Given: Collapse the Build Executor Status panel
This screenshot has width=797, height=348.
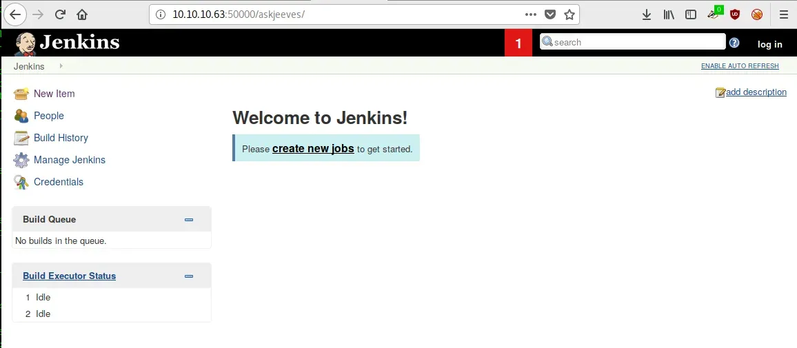Looking at the screenshot, I should click(x=189, y=276).
